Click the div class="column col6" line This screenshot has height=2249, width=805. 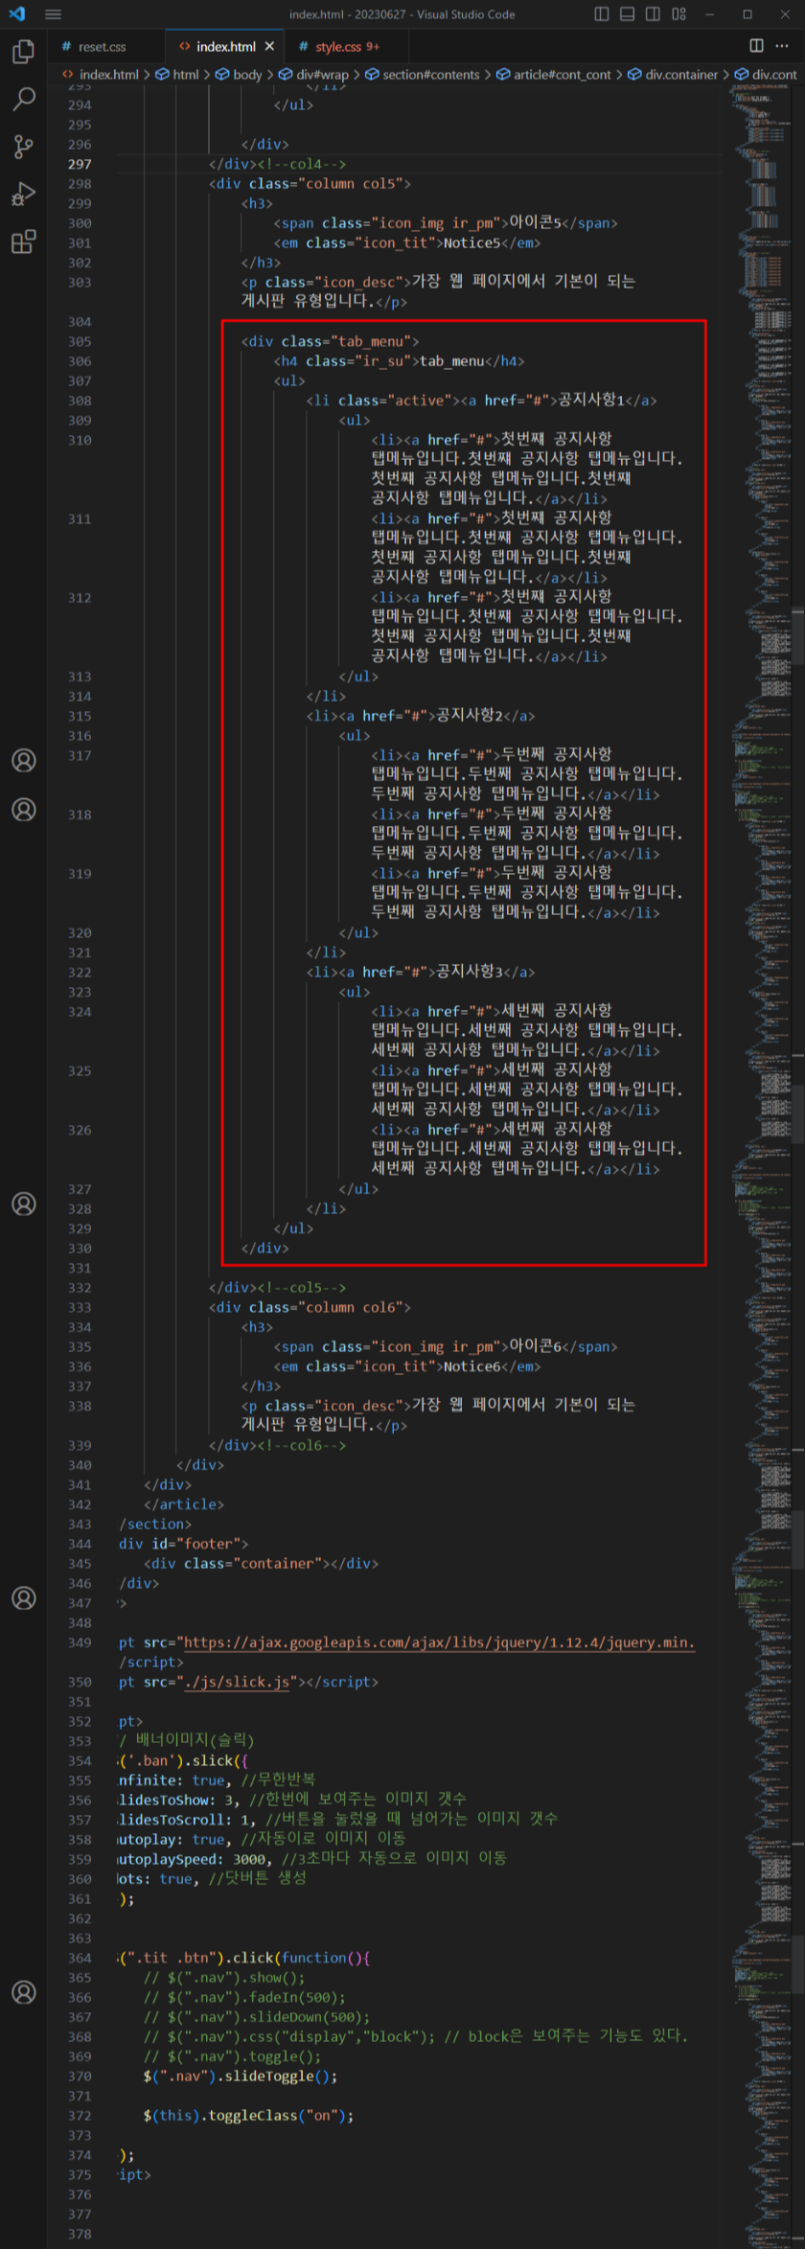pos(310,1307)
